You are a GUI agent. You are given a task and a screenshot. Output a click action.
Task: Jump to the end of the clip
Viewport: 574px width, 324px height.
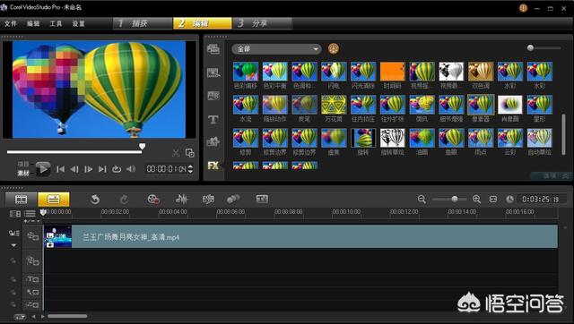tap(102, 169)
